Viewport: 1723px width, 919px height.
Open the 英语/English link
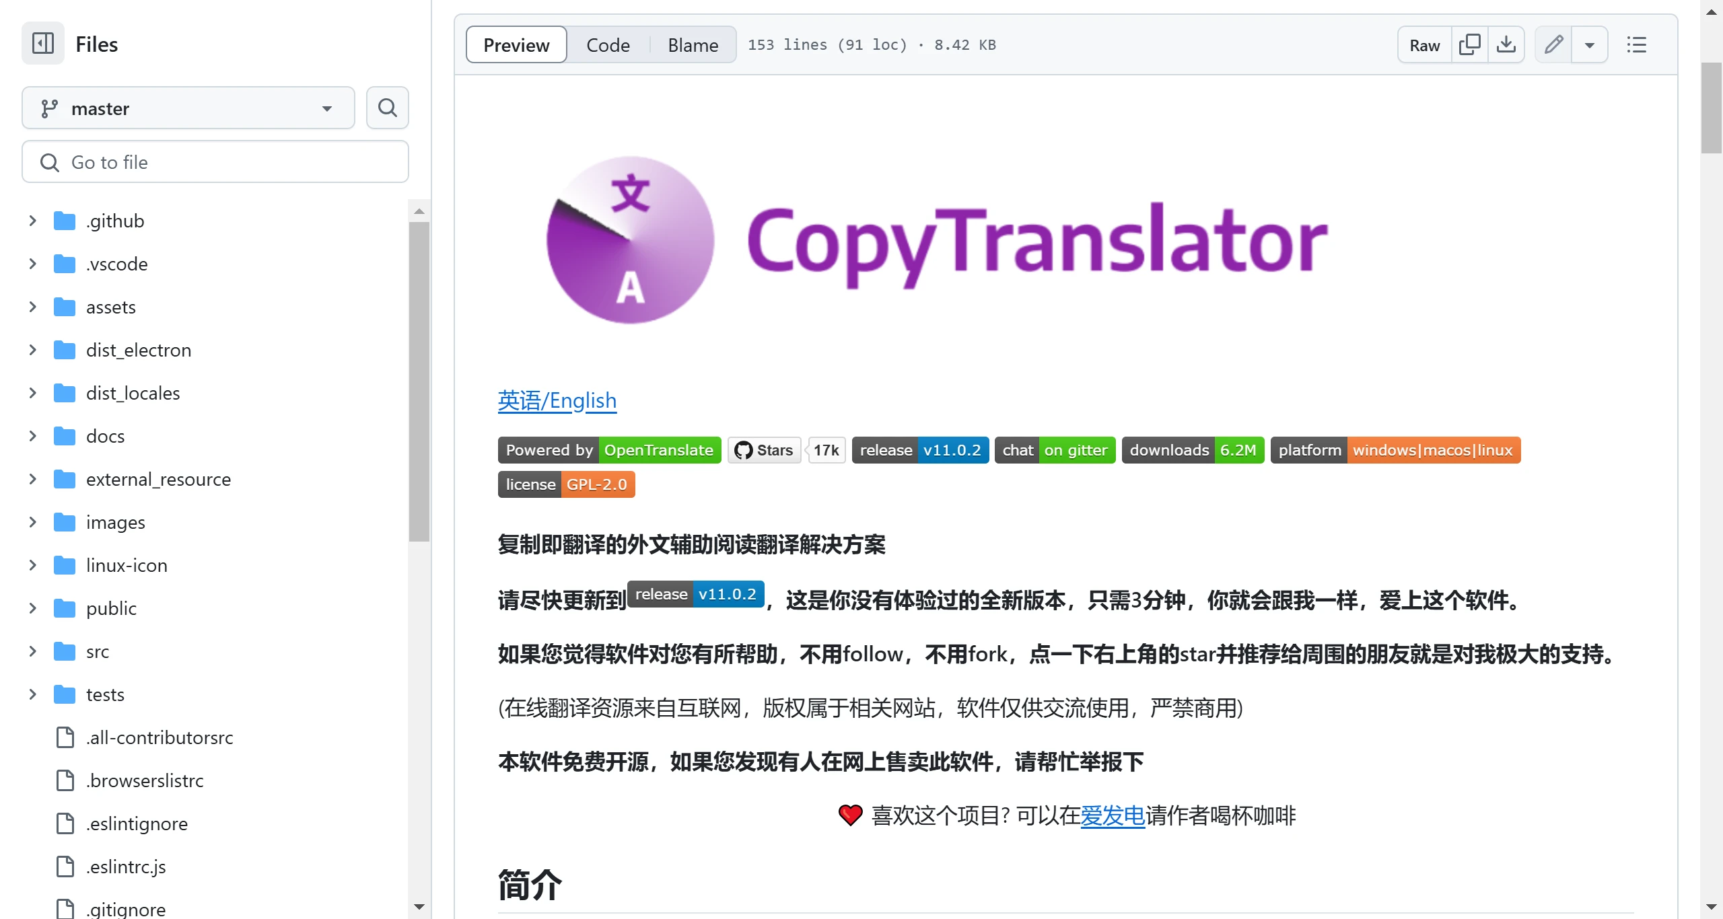pyautogui.click(x=557, y=400)
